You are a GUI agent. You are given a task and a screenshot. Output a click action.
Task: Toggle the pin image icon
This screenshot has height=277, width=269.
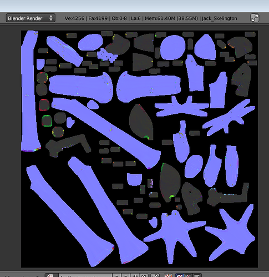pos(155,275)
